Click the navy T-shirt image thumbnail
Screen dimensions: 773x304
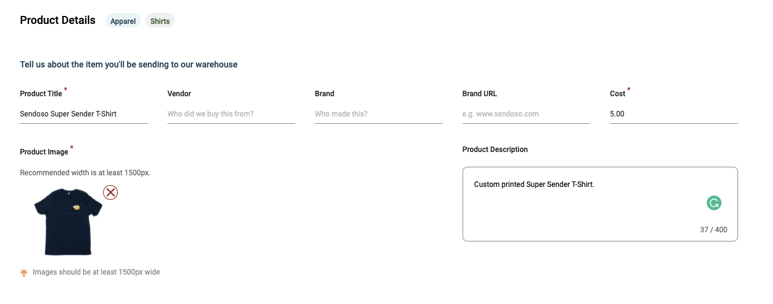tap(67, 221)
